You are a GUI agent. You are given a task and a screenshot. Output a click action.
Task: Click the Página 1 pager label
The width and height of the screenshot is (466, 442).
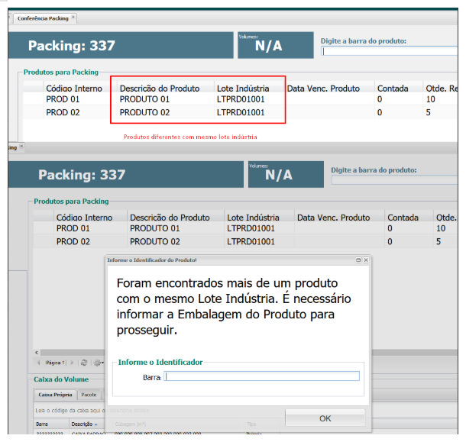coord(55,363)
